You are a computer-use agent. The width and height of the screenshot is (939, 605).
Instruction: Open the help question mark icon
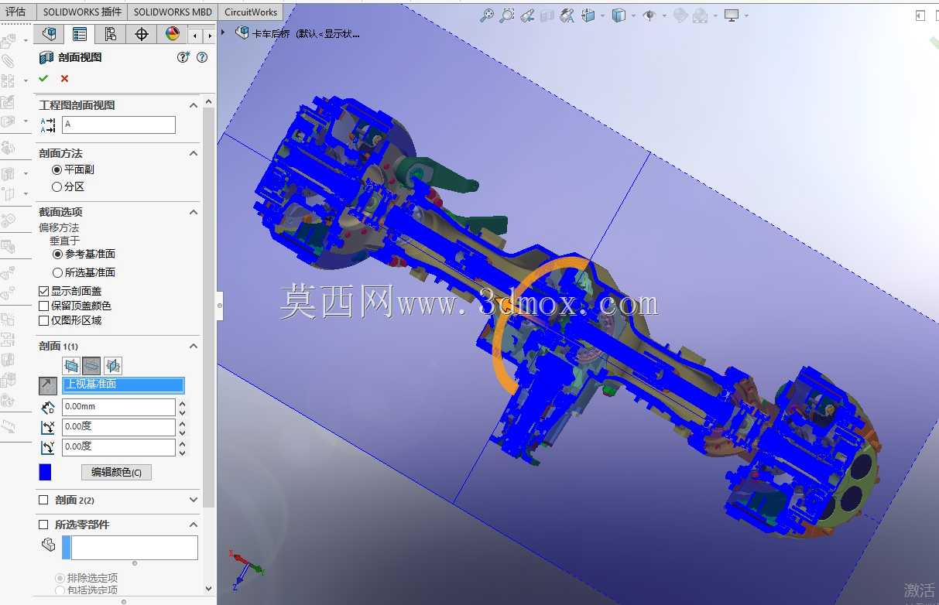tap(203, 57)
